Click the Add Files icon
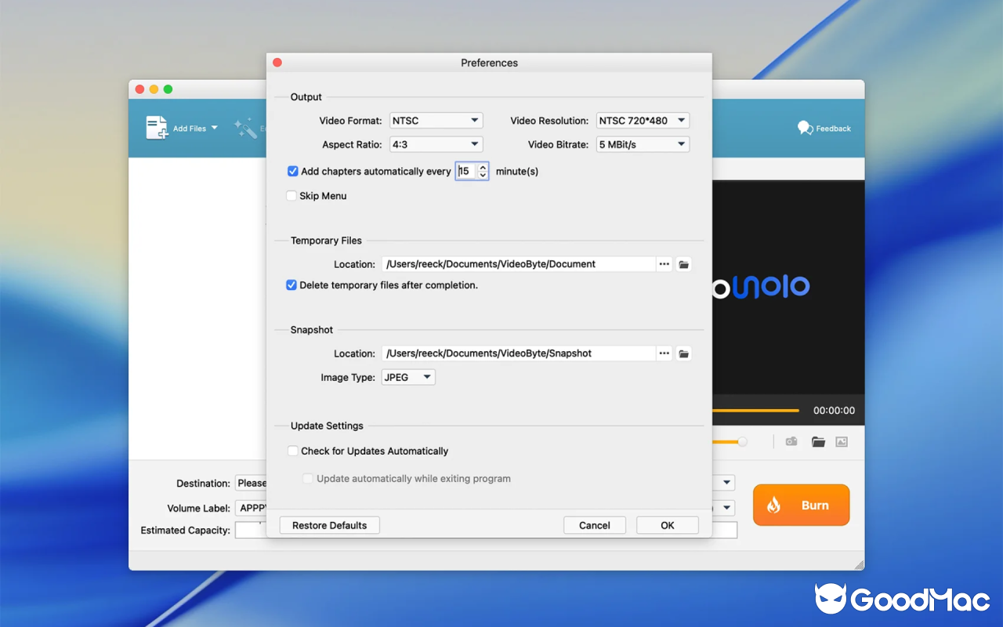 coord(156,128)
